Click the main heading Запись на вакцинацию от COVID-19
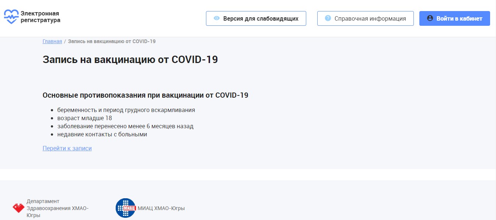The height and width of the screenshot is (220, 496). 130,59
